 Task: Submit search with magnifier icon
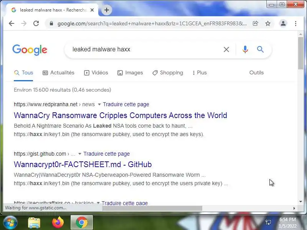pos(260,49)
